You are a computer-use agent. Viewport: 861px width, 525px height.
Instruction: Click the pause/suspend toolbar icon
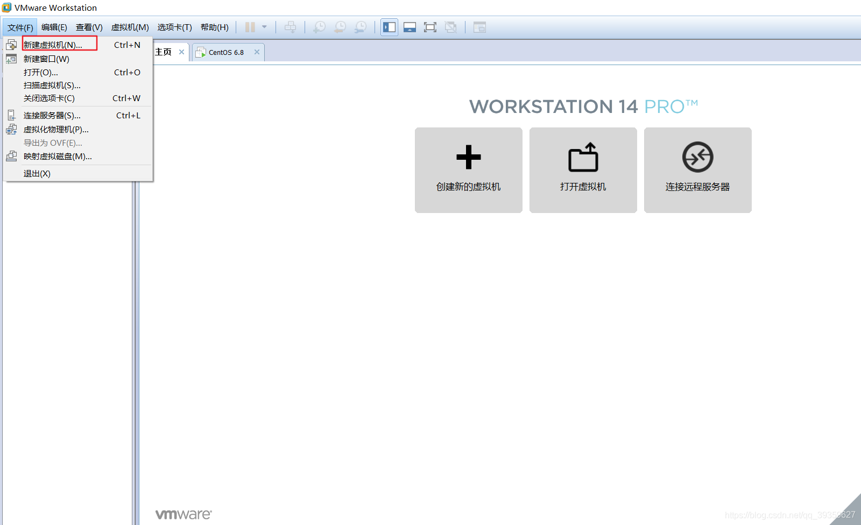coord(250,27)
